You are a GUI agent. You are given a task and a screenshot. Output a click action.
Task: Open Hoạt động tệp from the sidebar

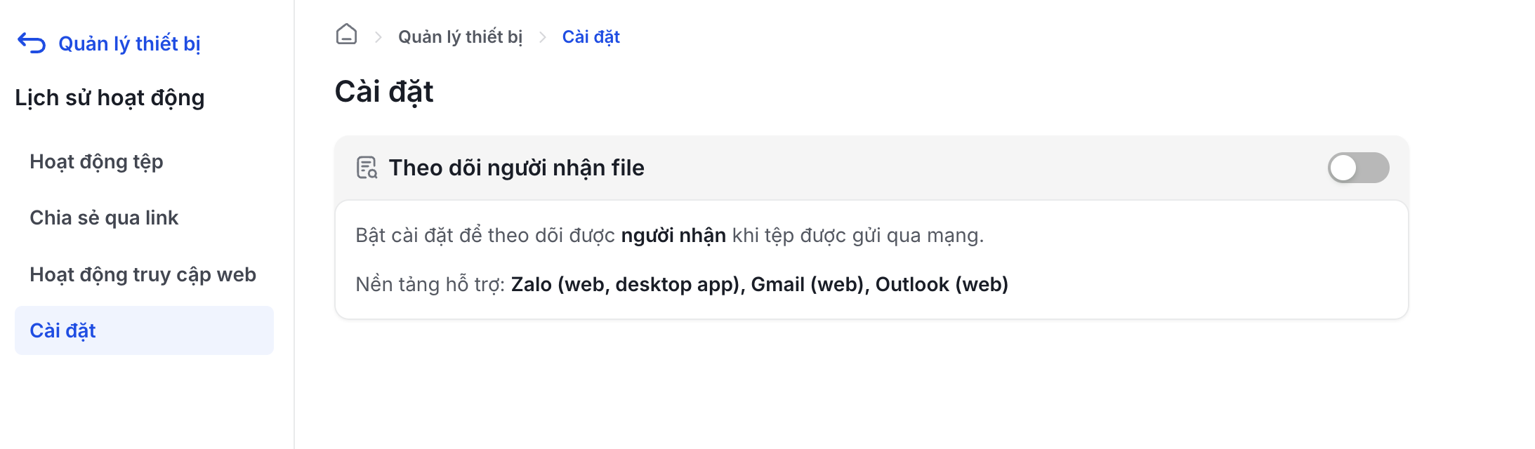point(96,161)
